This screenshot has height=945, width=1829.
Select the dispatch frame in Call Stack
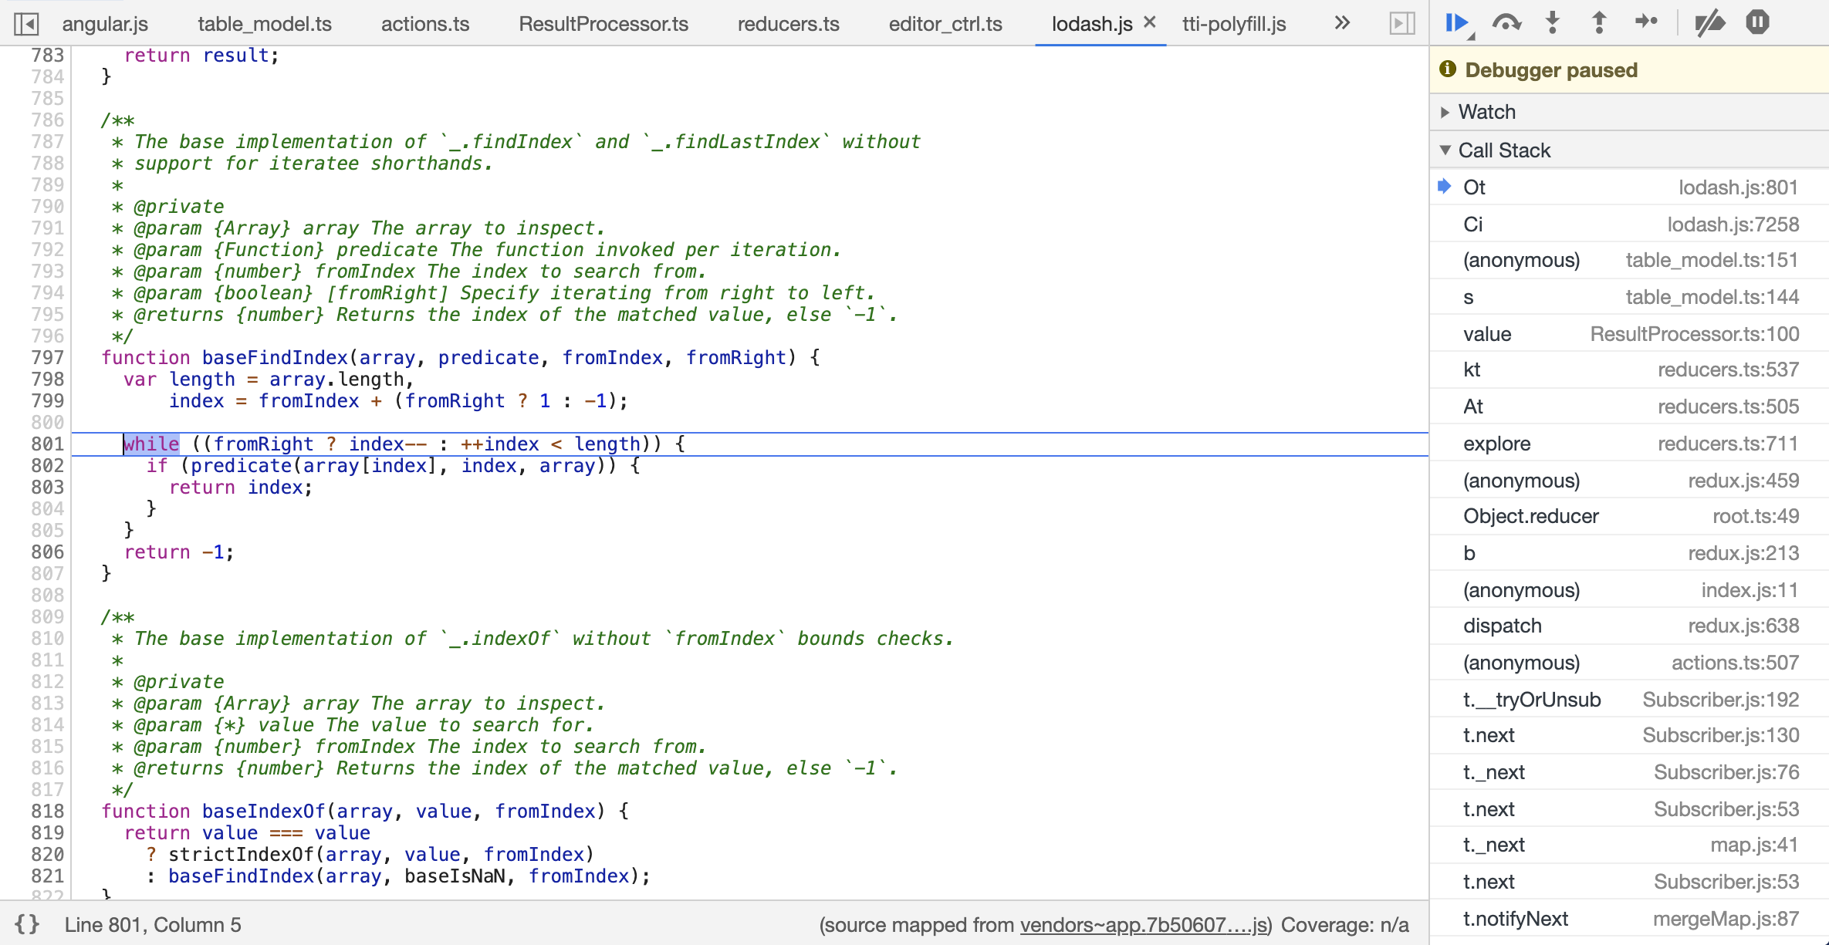coord(1502,625)
